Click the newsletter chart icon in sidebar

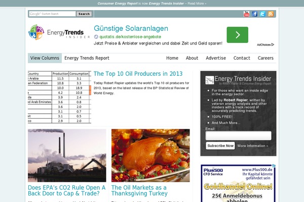[210, 80]
